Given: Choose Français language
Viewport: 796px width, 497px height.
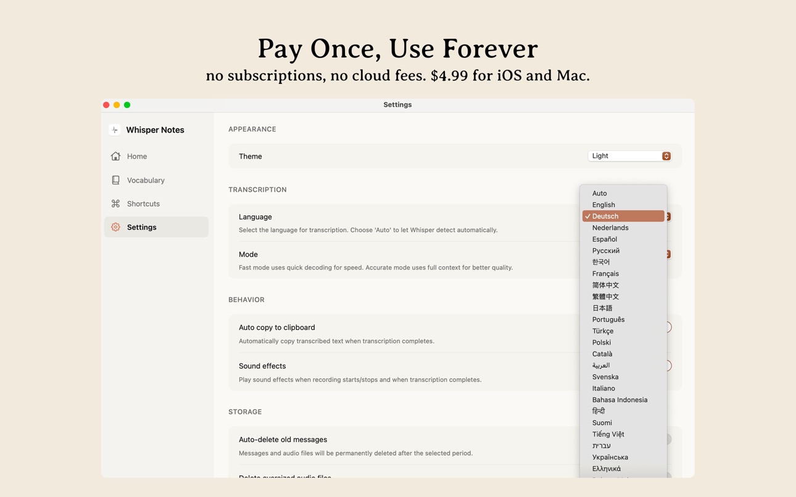Looking at the screenshot, I should (623, 274).
